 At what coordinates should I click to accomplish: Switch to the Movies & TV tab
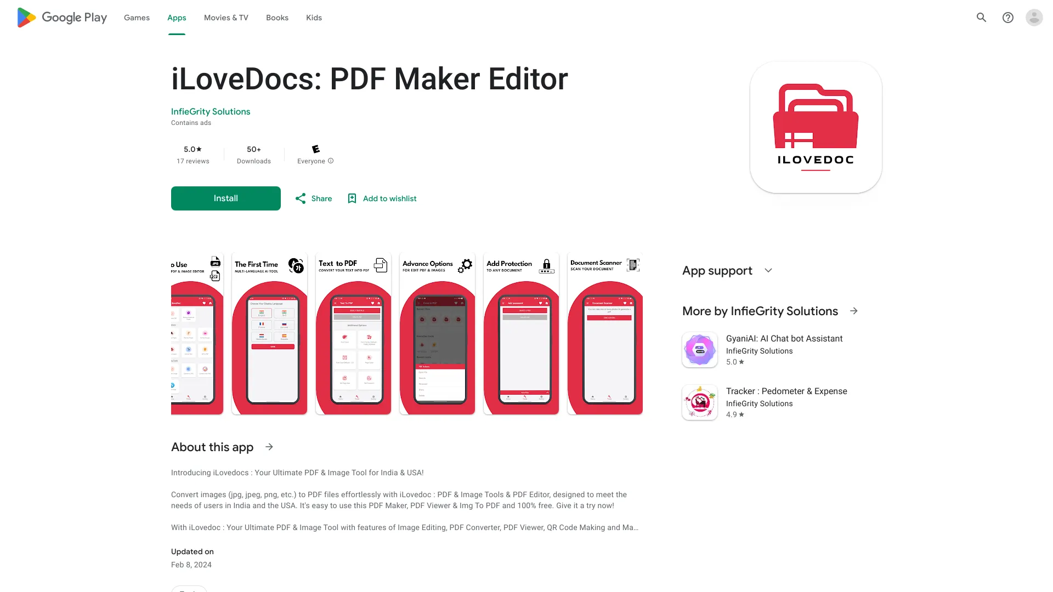click(x=225, y=18)
